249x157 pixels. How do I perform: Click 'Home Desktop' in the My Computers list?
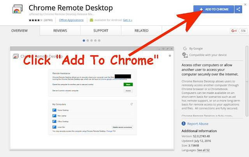[63, 110]
